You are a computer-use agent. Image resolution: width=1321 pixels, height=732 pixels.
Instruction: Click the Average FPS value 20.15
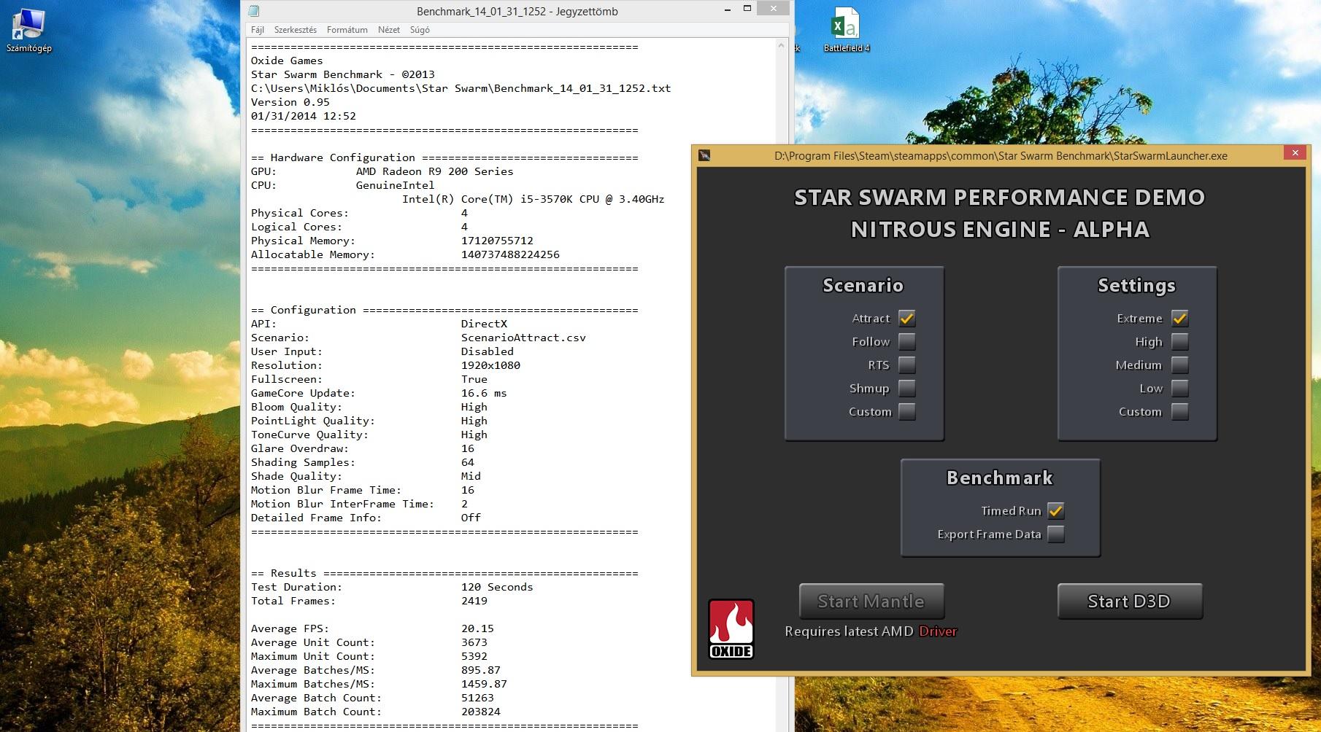tap(477, 628)
